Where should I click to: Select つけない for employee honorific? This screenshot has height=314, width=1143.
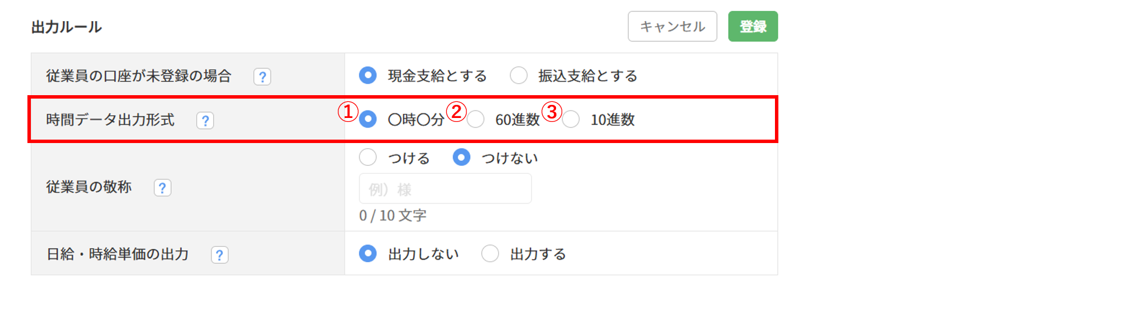(461, 157)
